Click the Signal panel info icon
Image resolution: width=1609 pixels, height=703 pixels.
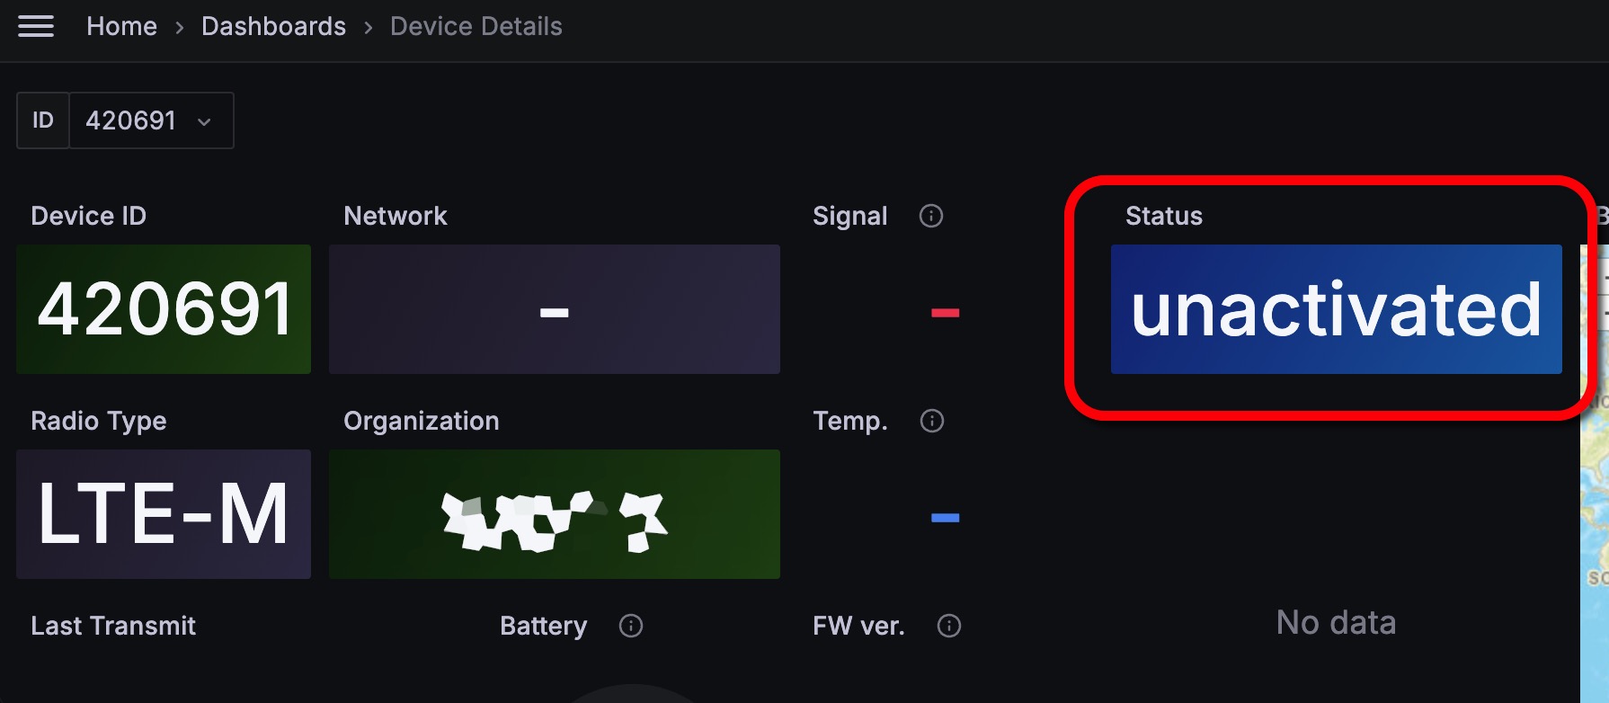tap(931, 216)
